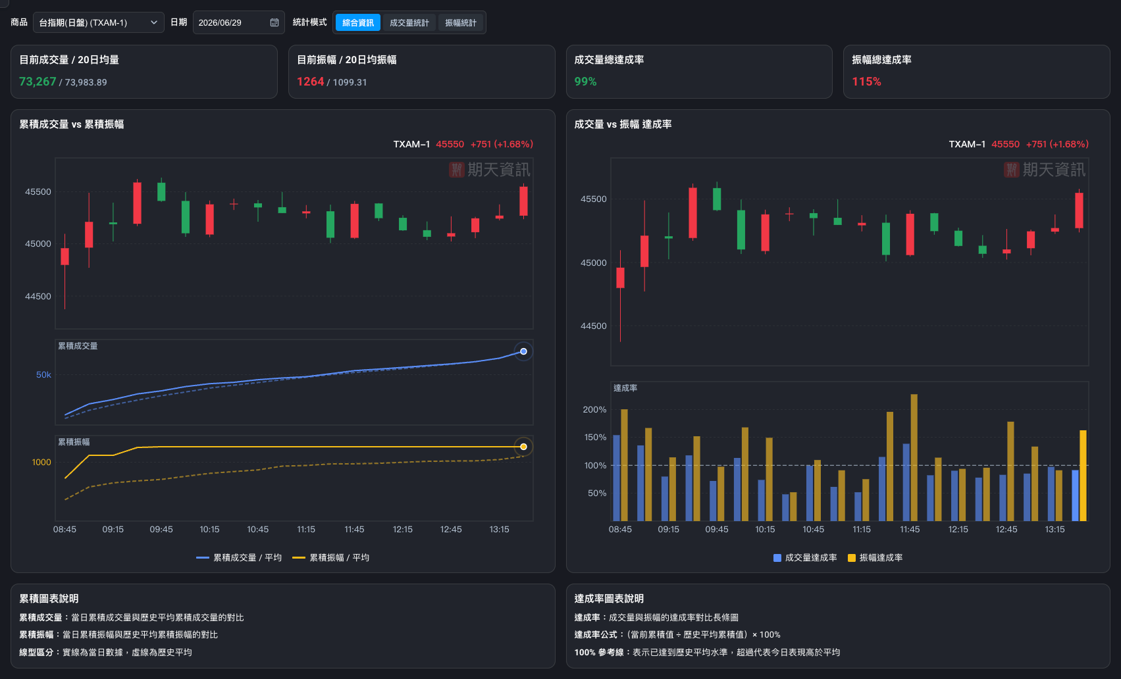
Task: Select the 台指期(日盤) (TXAM-1) combo box
Action: coord(99,22)
